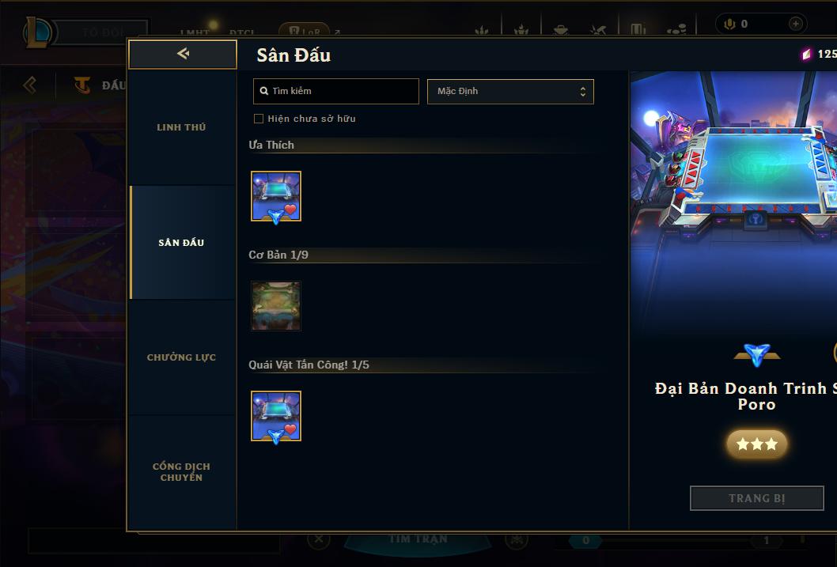
Task: Click the three-star tier badge
Action: [756, 444]
